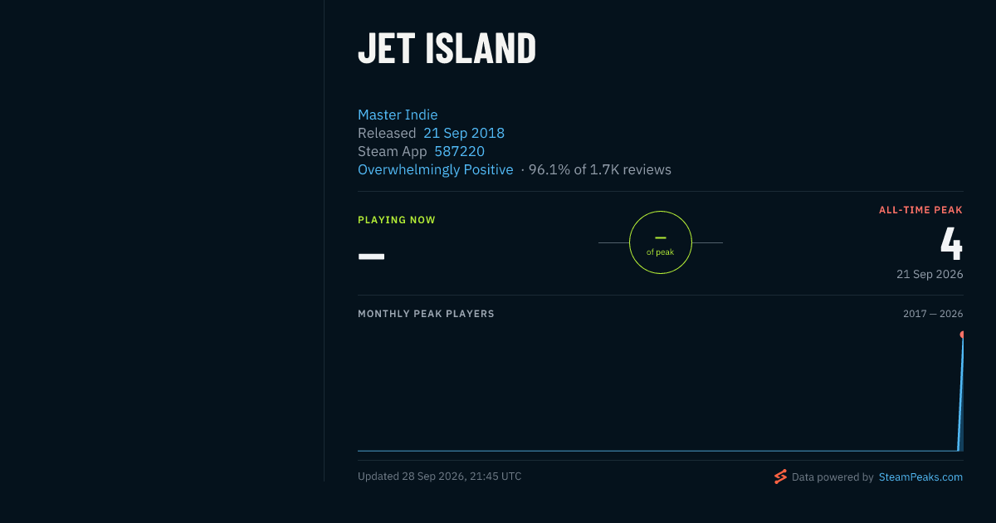
Task: Click the all-time peak value 4
Action: 951,243
